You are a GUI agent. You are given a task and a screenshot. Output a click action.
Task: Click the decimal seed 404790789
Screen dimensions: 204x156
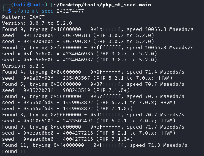(76, 42)
